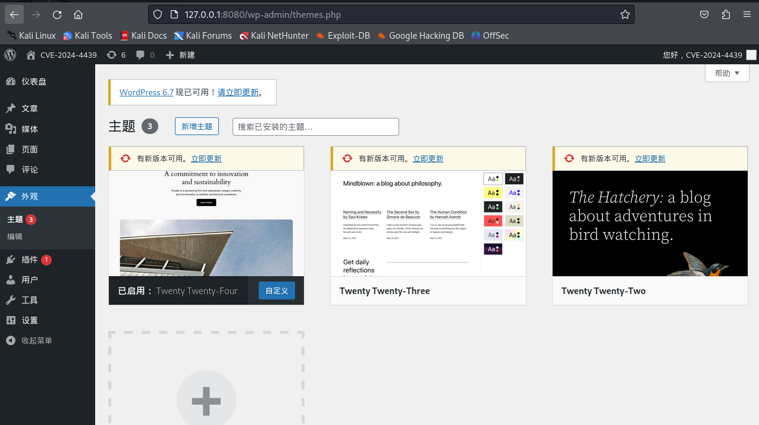Screen dimensions: 759x425
Task: Open 页面 pages menu
Action: coord(48,149)
